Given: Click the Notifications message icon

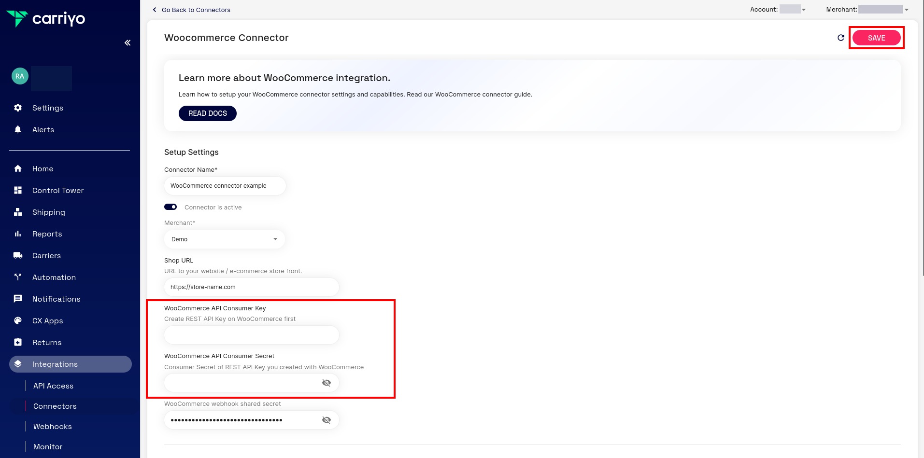Looking at the screenshot, I should (18, 299).
